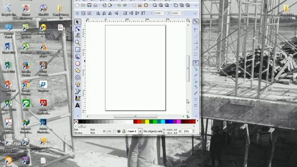
Task: Select the Zoom magnifier tool in toolbox
Action: tap(77, 43)
